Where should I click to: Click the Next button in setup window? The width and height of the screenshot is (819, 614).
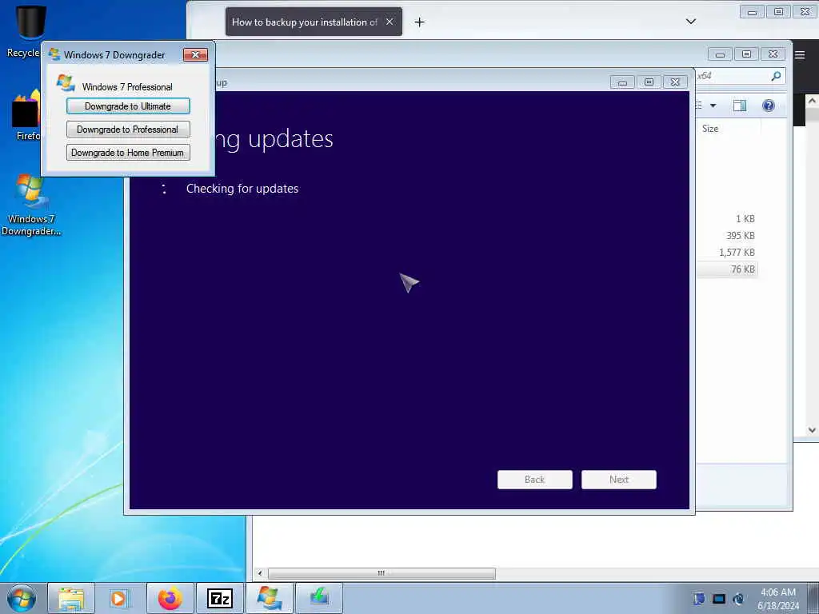click(x=619, y=480)
